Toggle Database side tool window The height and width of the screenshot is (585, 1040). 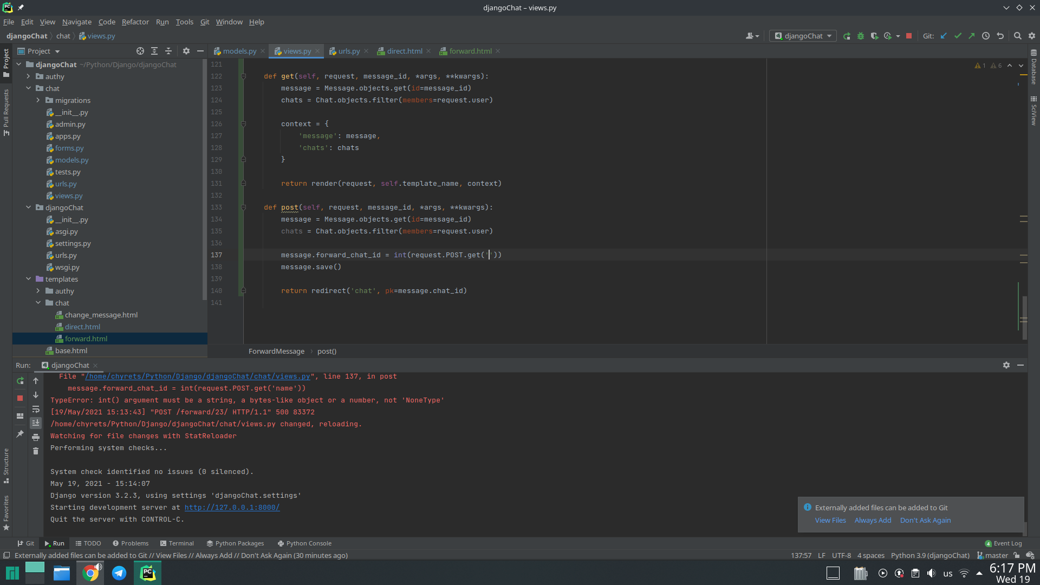1033,68
